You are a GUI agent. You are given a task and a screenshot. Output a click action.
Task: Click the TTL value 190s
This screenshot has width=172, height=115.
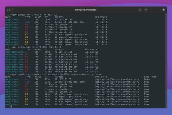(x=47, y=52)
